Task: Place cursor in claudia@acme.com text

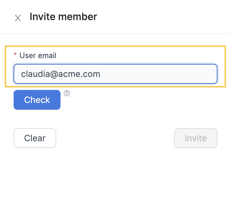Action: [x=61, y=74]
